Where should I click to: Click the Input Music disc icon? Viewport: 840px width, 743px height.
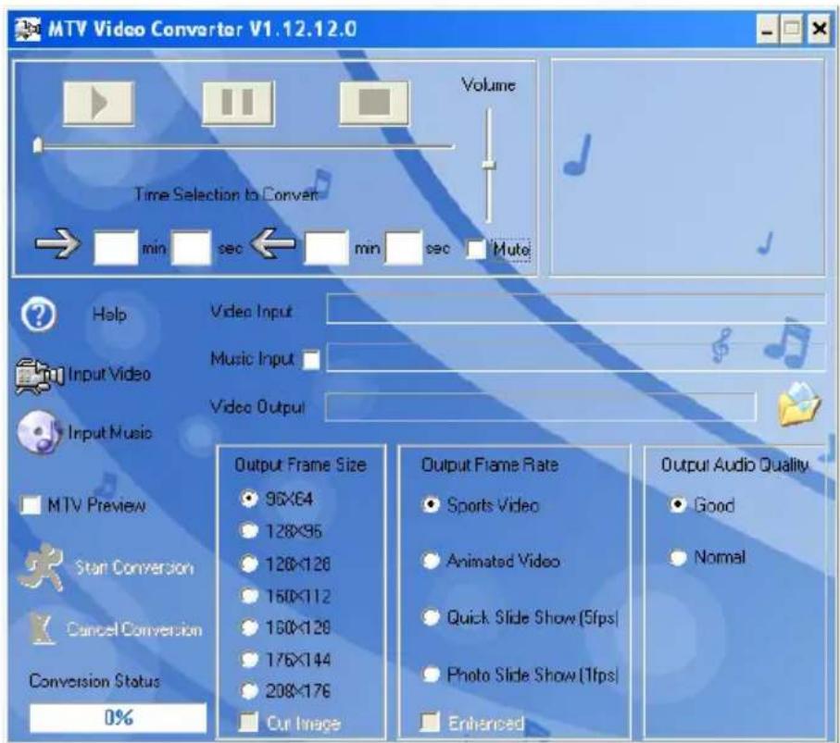39,432
